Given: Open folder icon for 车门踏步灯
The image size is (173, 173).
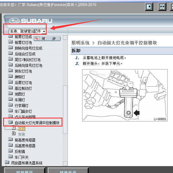Looking at the screenshot, I should (x=11, y=110).
